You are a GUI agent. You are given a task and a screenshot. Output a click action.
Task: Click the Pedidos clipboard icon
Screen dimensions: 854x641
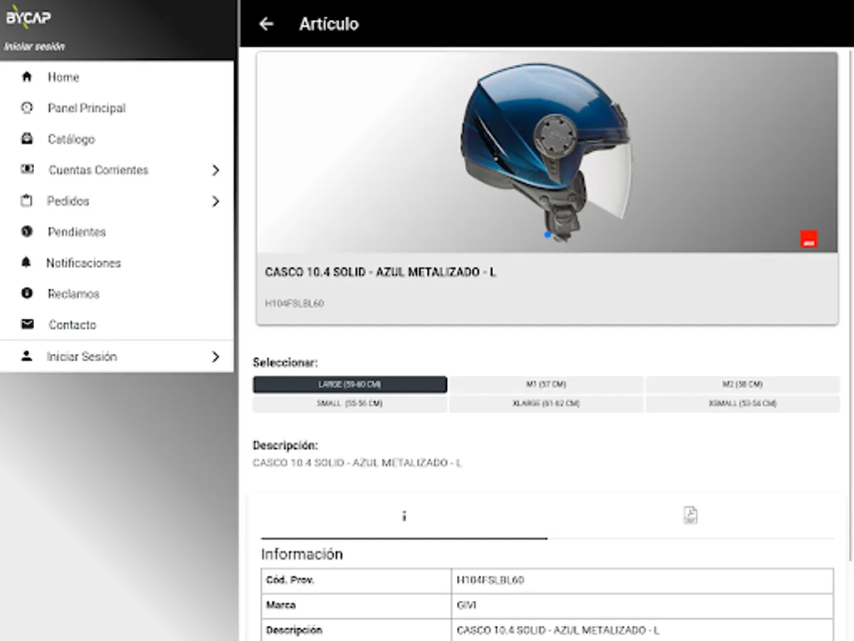pos(27,201)
